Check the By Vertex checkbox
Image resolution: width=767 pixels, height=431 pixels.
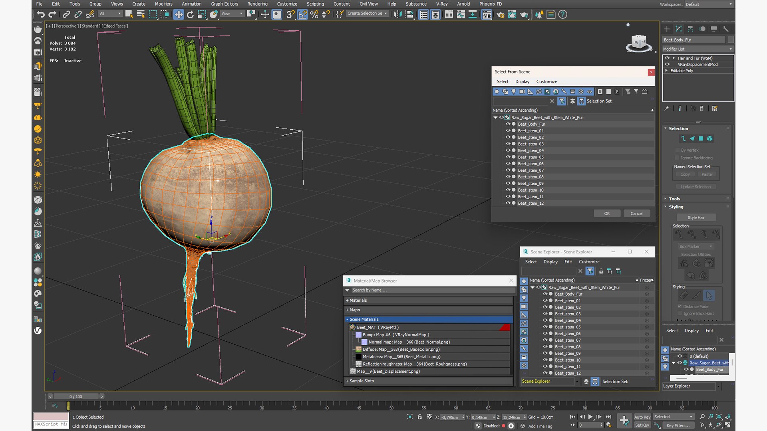(x=677, y=150)
